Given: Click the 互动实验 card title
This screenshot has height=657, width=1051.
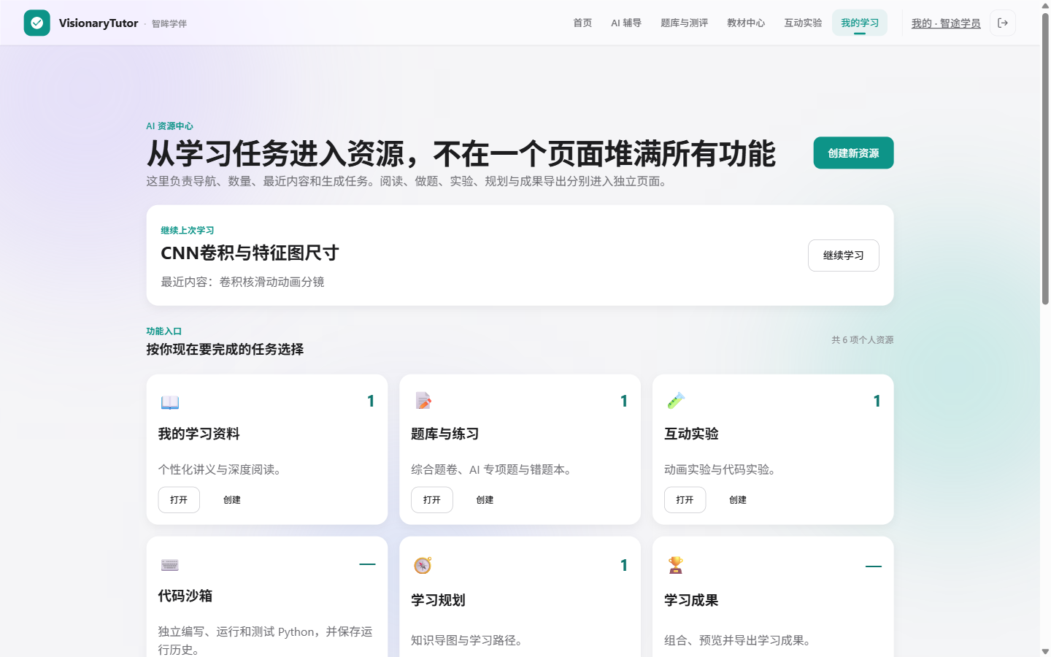Looking at the screenshot, I should 691,434.
